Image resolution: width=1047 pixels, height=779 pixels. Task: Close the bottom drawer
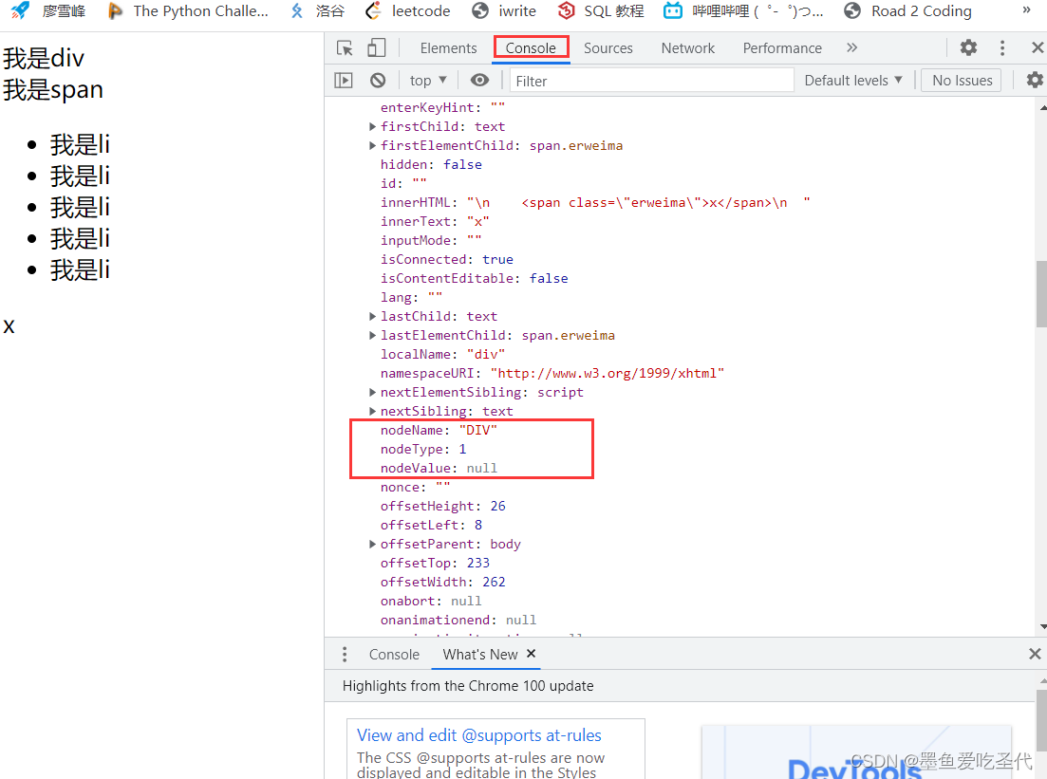click(x=1035, y=654)
